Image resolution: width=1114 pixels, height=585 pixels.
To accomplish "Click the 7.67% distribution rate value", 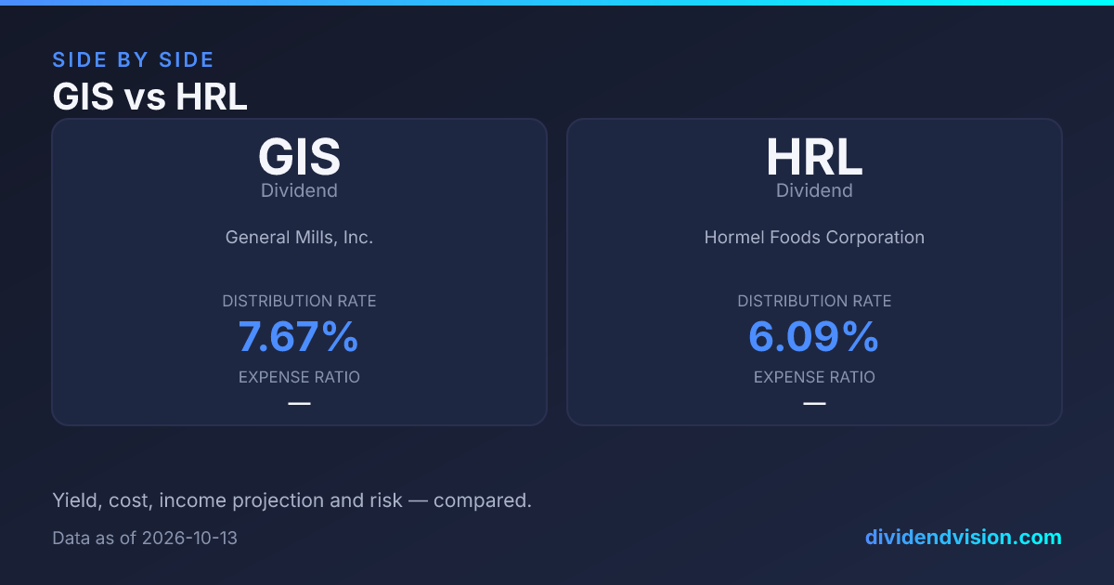I will [x=299, y=337].
